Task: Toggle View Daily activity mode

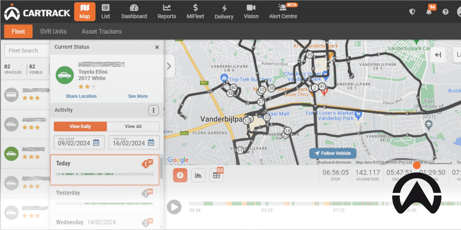Action: pos(80,126)
